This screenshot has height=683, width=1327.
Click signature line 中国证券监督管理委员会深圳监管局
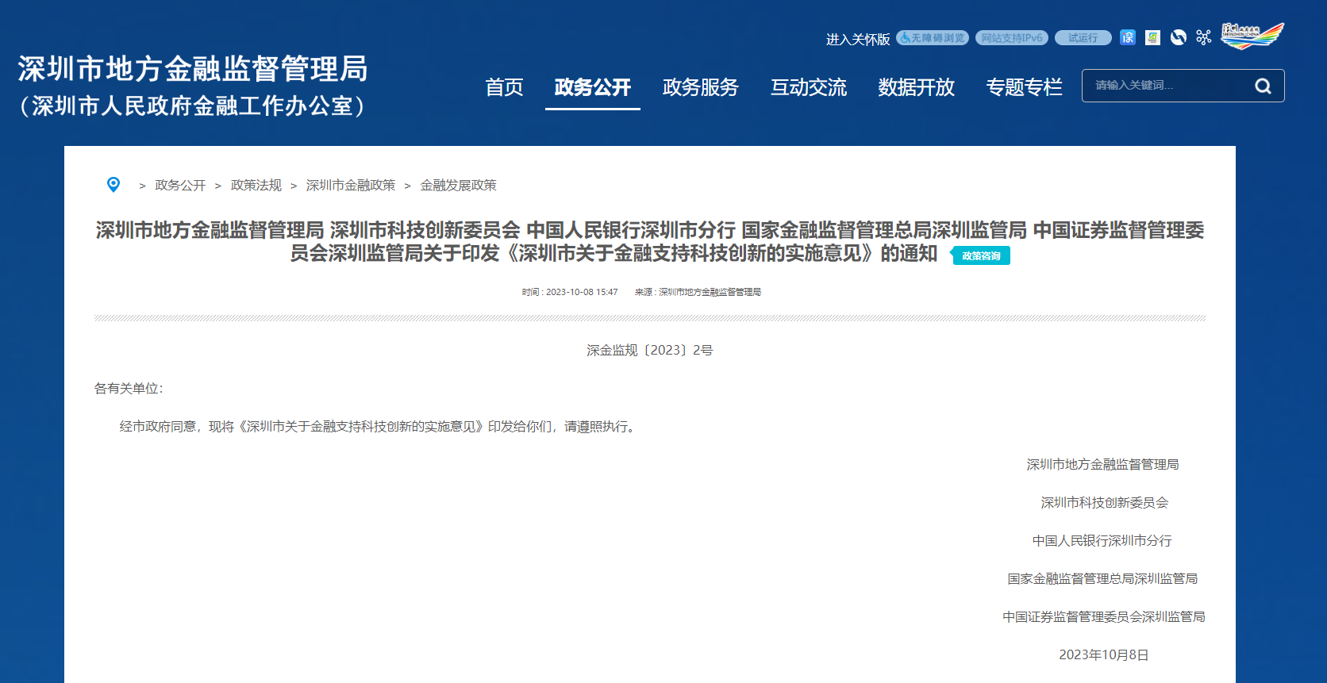1103,616
